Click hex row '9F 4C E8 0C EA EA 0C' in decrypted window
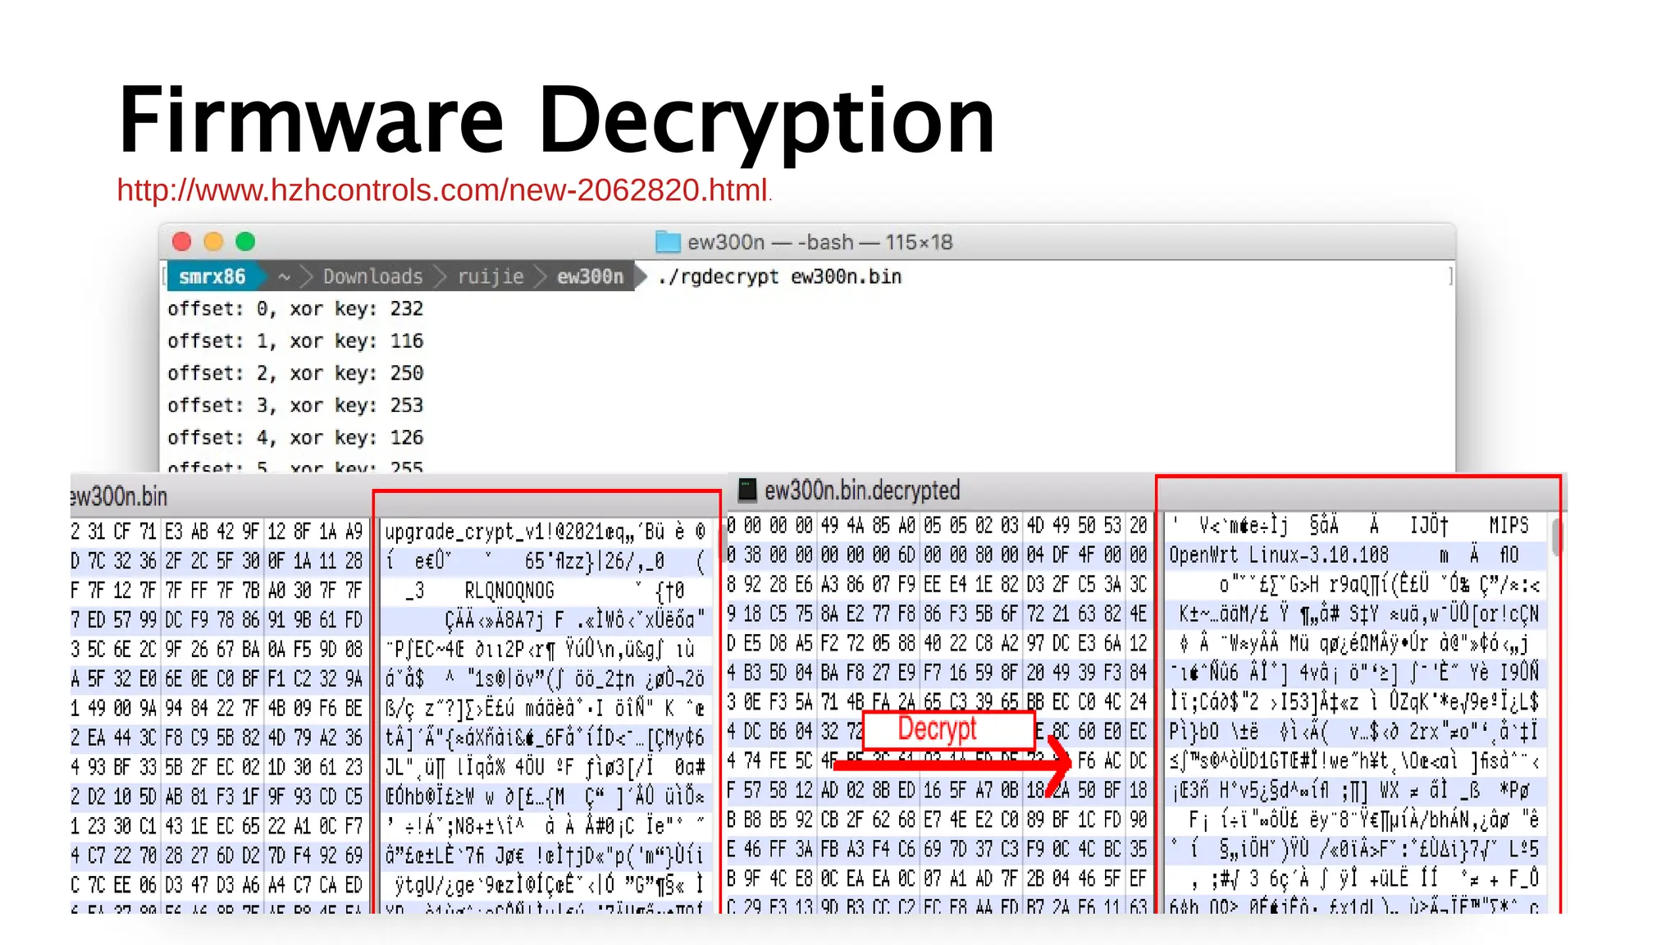 click(937, 879)
